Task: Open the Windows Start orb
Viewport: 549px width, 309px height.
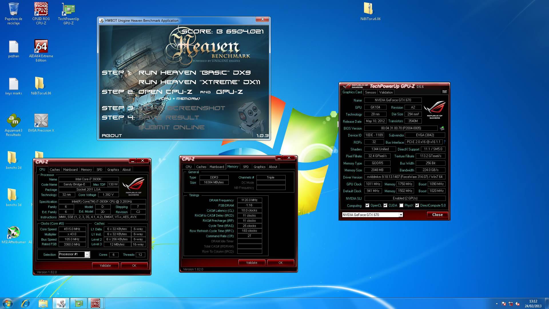Action: (8, 303)
